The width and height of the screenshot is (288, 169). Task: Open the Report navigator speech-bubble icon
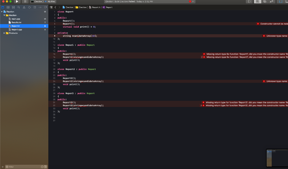tap(45, 7)
